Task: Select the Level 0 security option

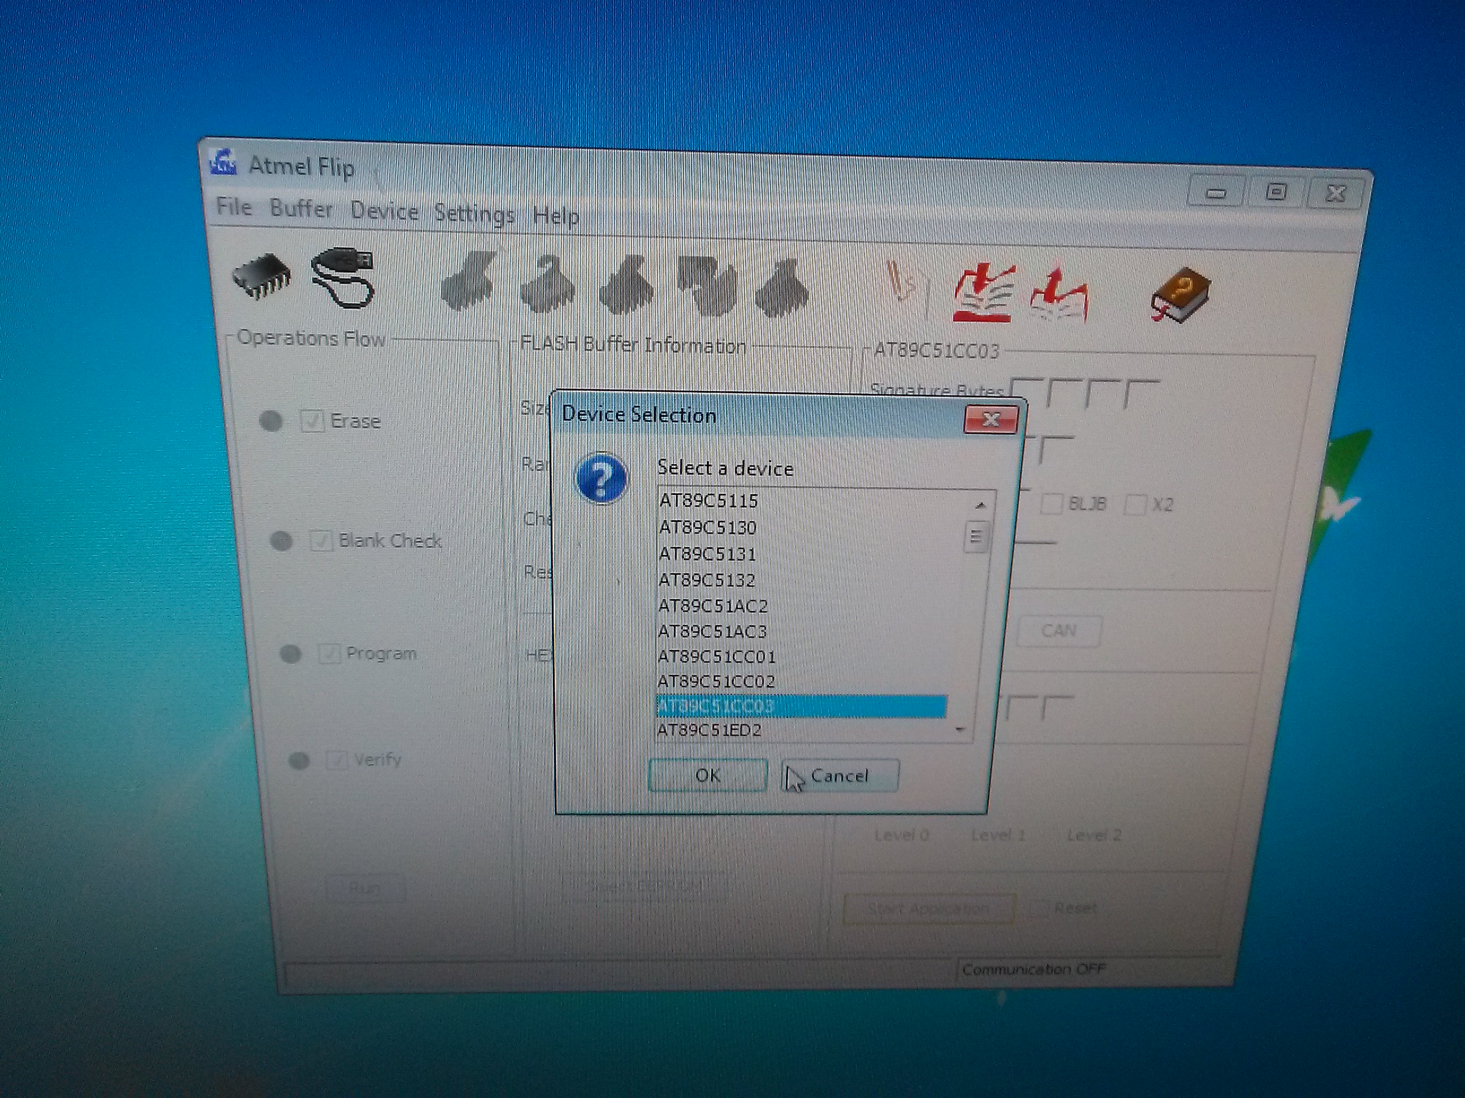Action: (901, 835)
